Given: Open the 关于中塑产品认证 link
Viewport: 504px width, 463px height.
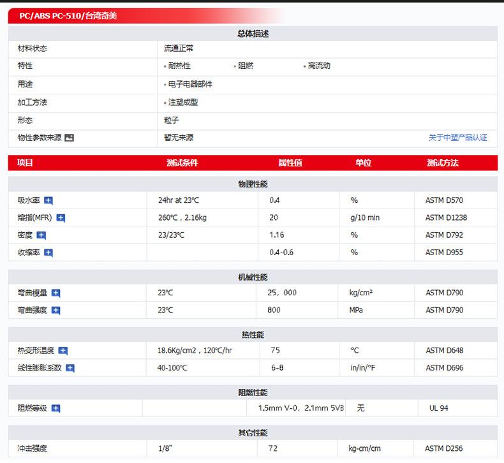Looking at the screenshot, I should 457,138.
